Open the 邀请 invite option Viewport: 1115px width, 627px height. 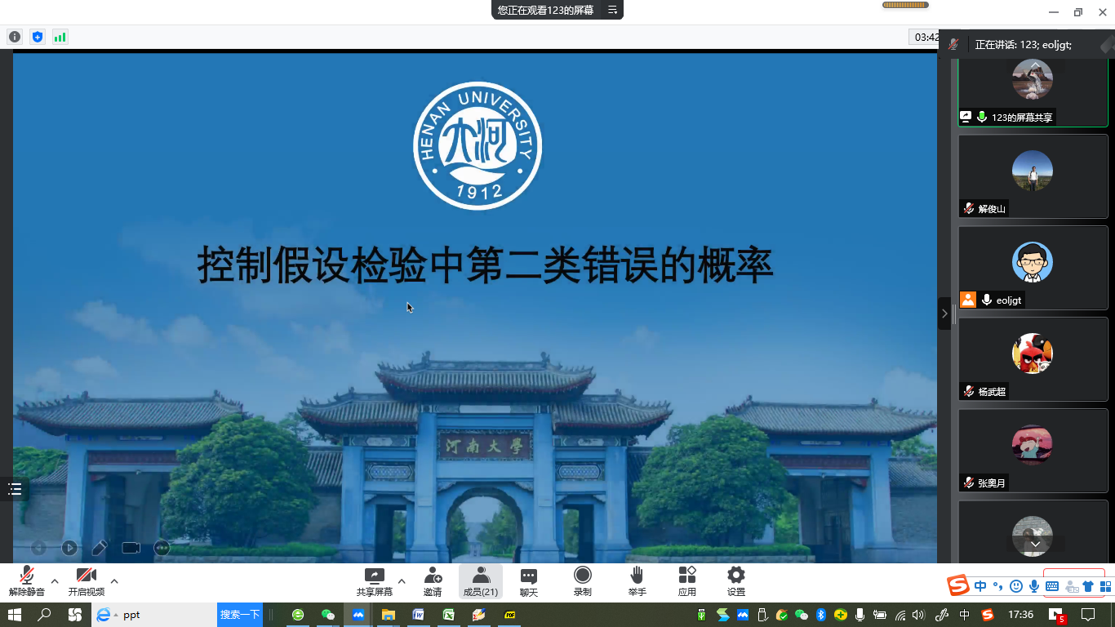433,581
